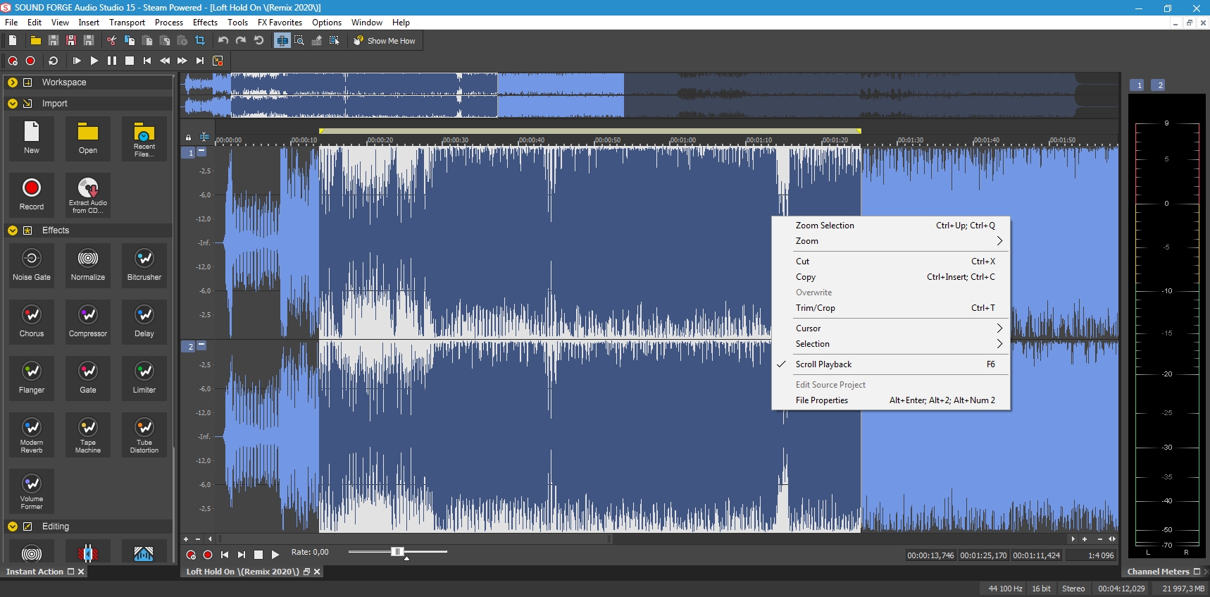1210x597 pixels.
Task: Select File Properties in context menu
Action: coord(891,400)
